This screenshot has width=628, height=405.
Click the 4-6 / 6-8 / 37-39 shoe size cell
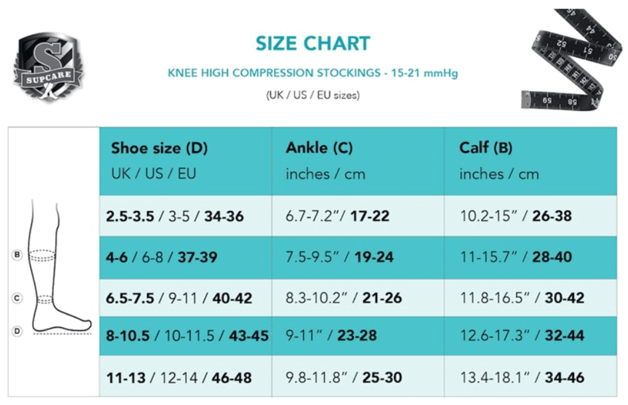[x=186, y=257]
